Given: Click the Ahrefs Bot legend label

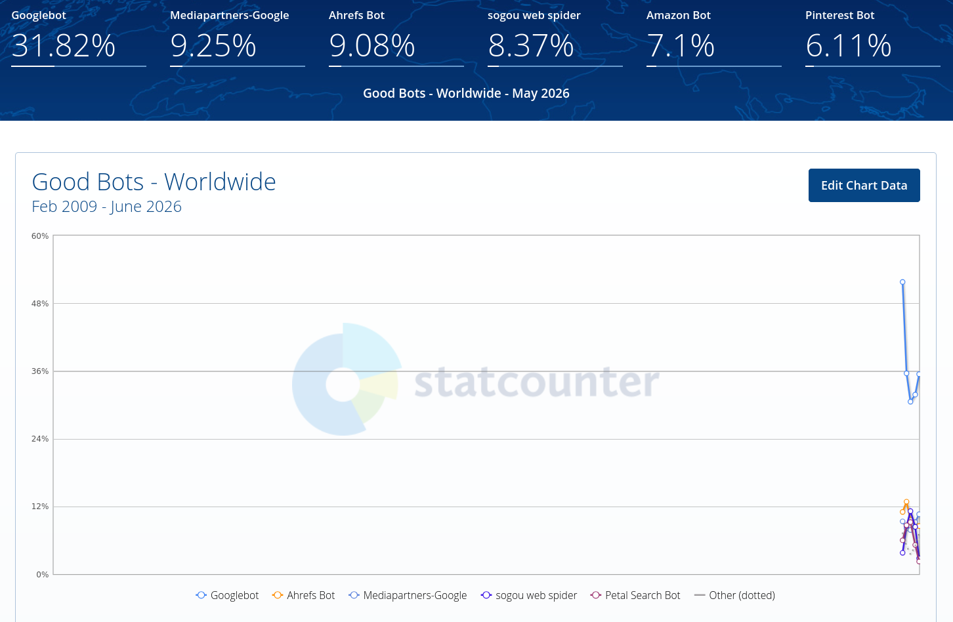Looking at the screenshot, I should pos(310,595).
